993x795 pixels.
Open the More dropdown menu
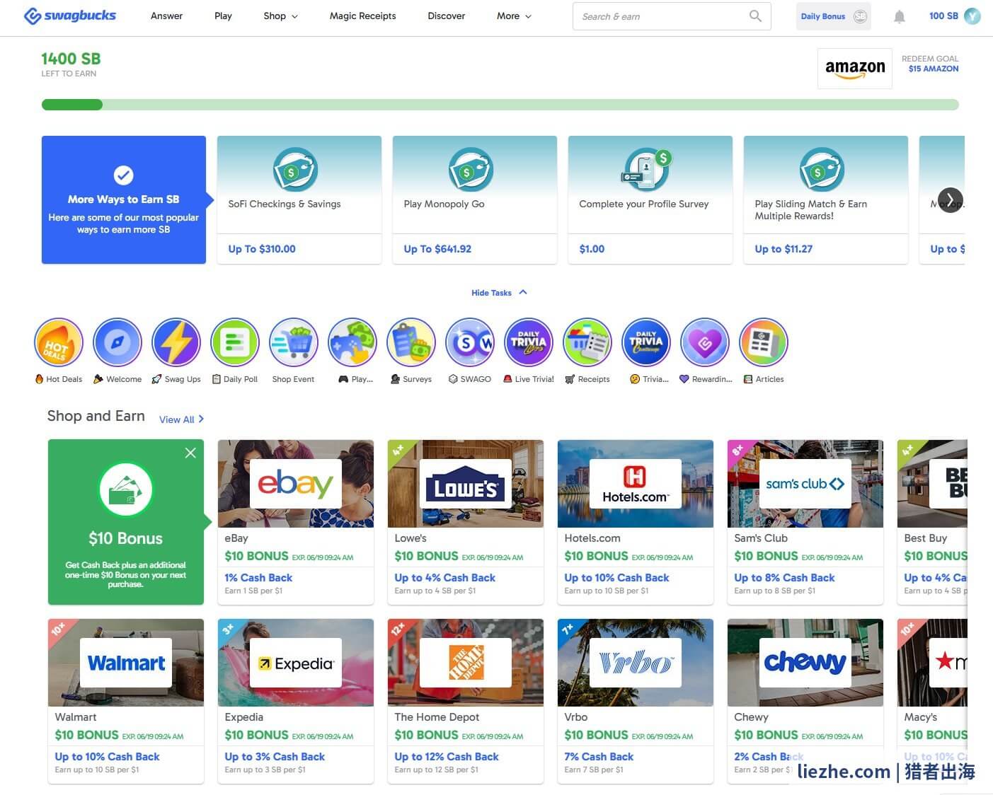pos(514,16)
